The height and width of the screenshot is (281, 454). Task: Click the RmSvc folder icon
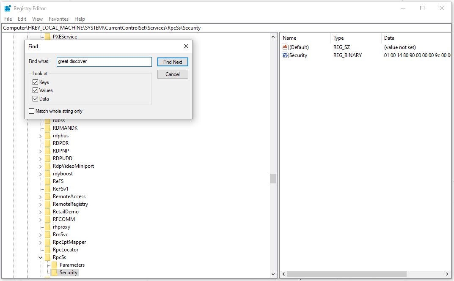pyautogui.click(x=47, y=235)
